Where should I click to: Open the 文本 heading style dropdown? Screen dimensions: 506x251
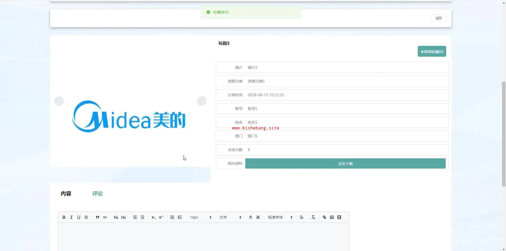tap(231, 217)
